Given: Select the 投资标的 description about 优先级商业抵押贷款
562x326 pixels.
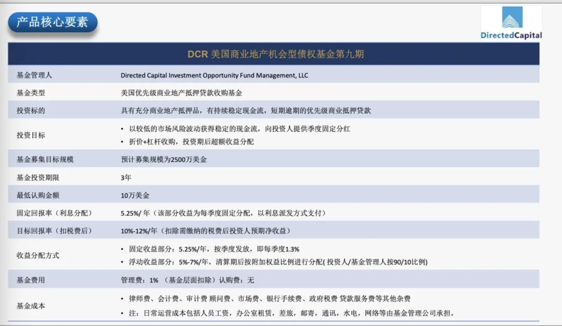Looking at the screenshot, I should [246, 110].
